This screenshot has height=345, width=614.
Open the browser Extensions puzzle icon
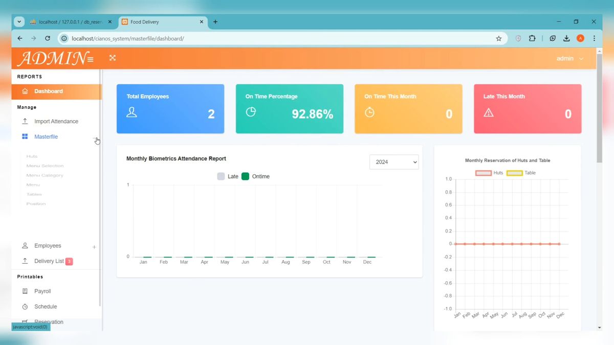pos(532,38)
